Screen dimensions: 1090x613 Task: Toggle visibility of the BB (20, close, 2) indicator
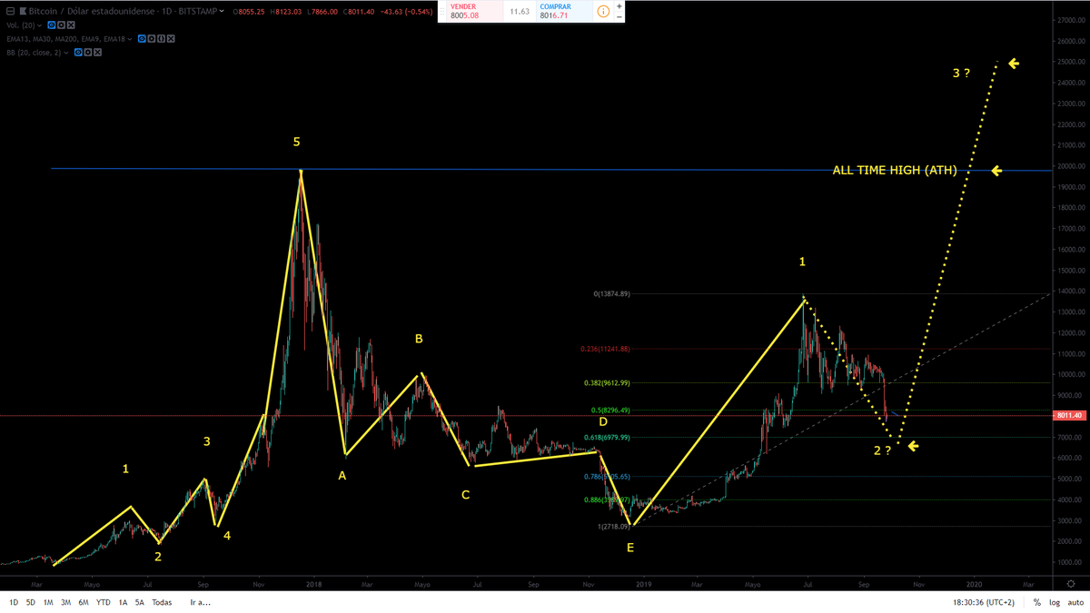click(78, 53)
